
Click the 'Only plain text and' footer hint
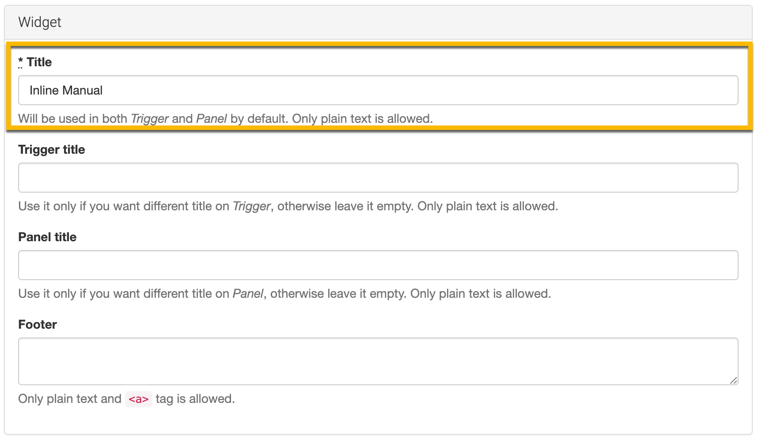[x=70, y=399]
